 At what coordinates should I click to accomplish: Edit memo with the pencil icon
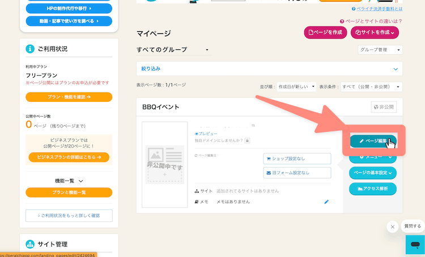[x=326, y=202]
